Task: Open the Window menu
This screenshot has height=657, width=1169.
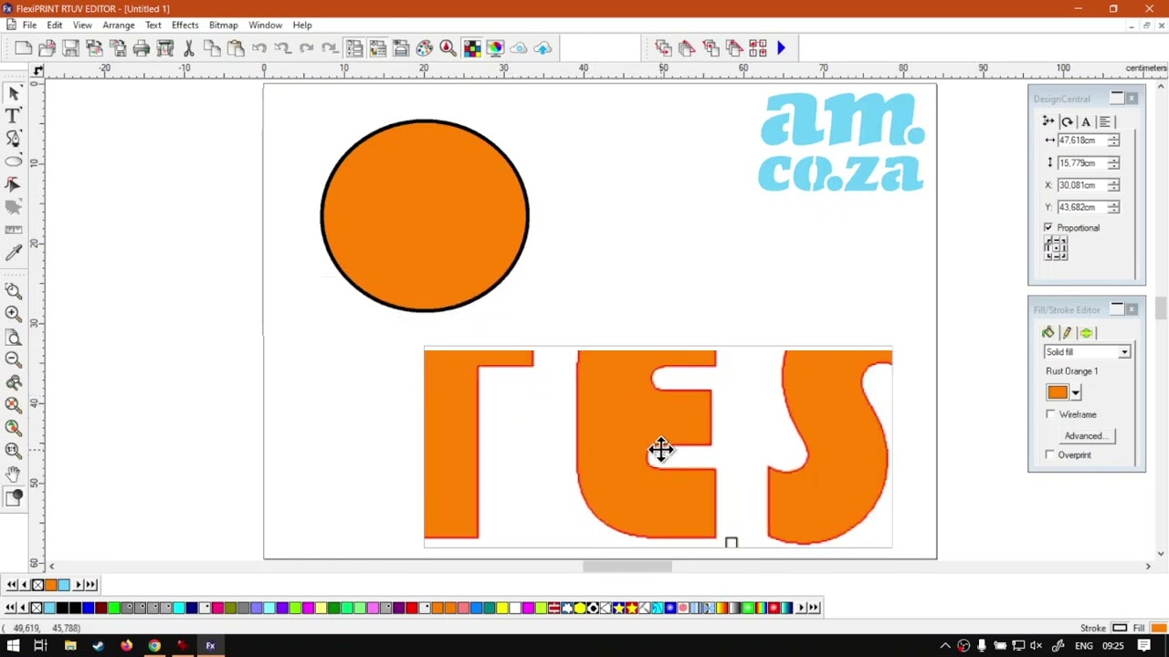Action: (x=265, y=25)
